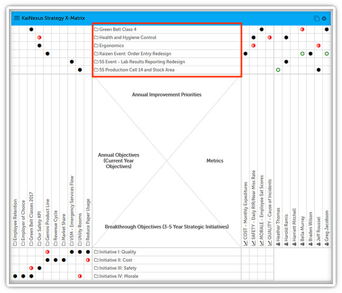This screenshot has width=342, height=293.
Task: Click the Employee Retention objective column
Action: (x=15, y=222)
